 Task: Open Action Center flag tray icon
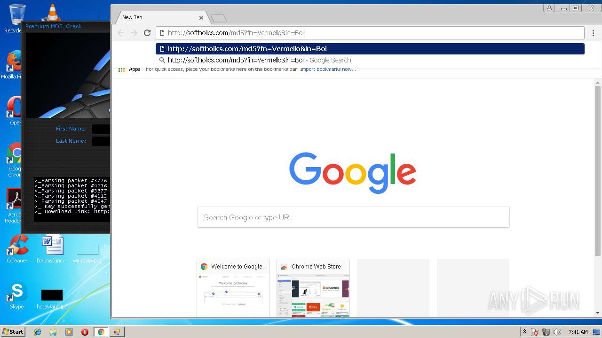(x=535, y=332)
